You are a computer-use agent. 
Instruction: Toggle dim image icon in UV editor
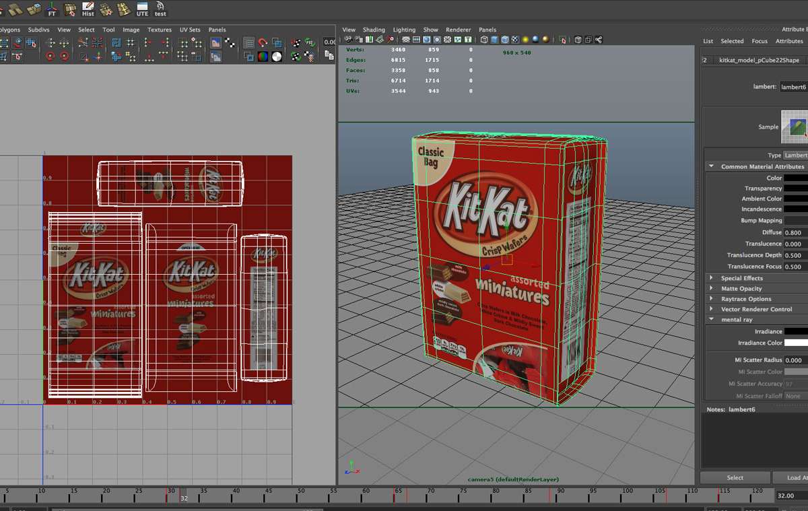click(215, 56)
